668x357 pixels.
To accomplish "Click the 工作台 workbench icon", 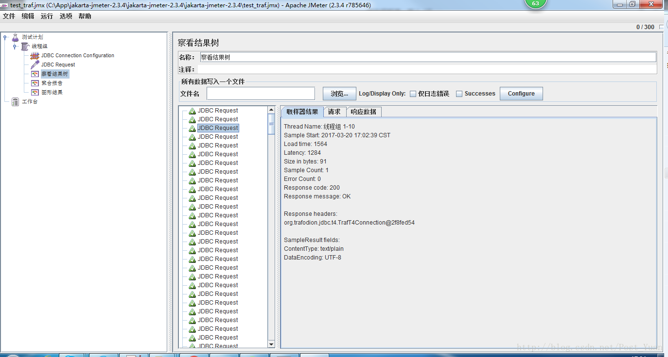I will point(16,102).
